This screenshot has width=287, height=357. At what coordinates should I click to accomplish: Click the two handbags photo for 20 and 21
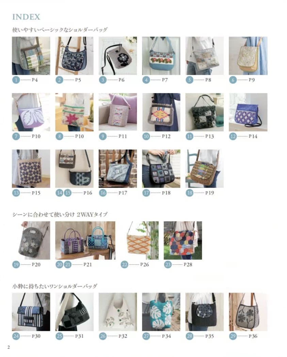tap(85, 240)
